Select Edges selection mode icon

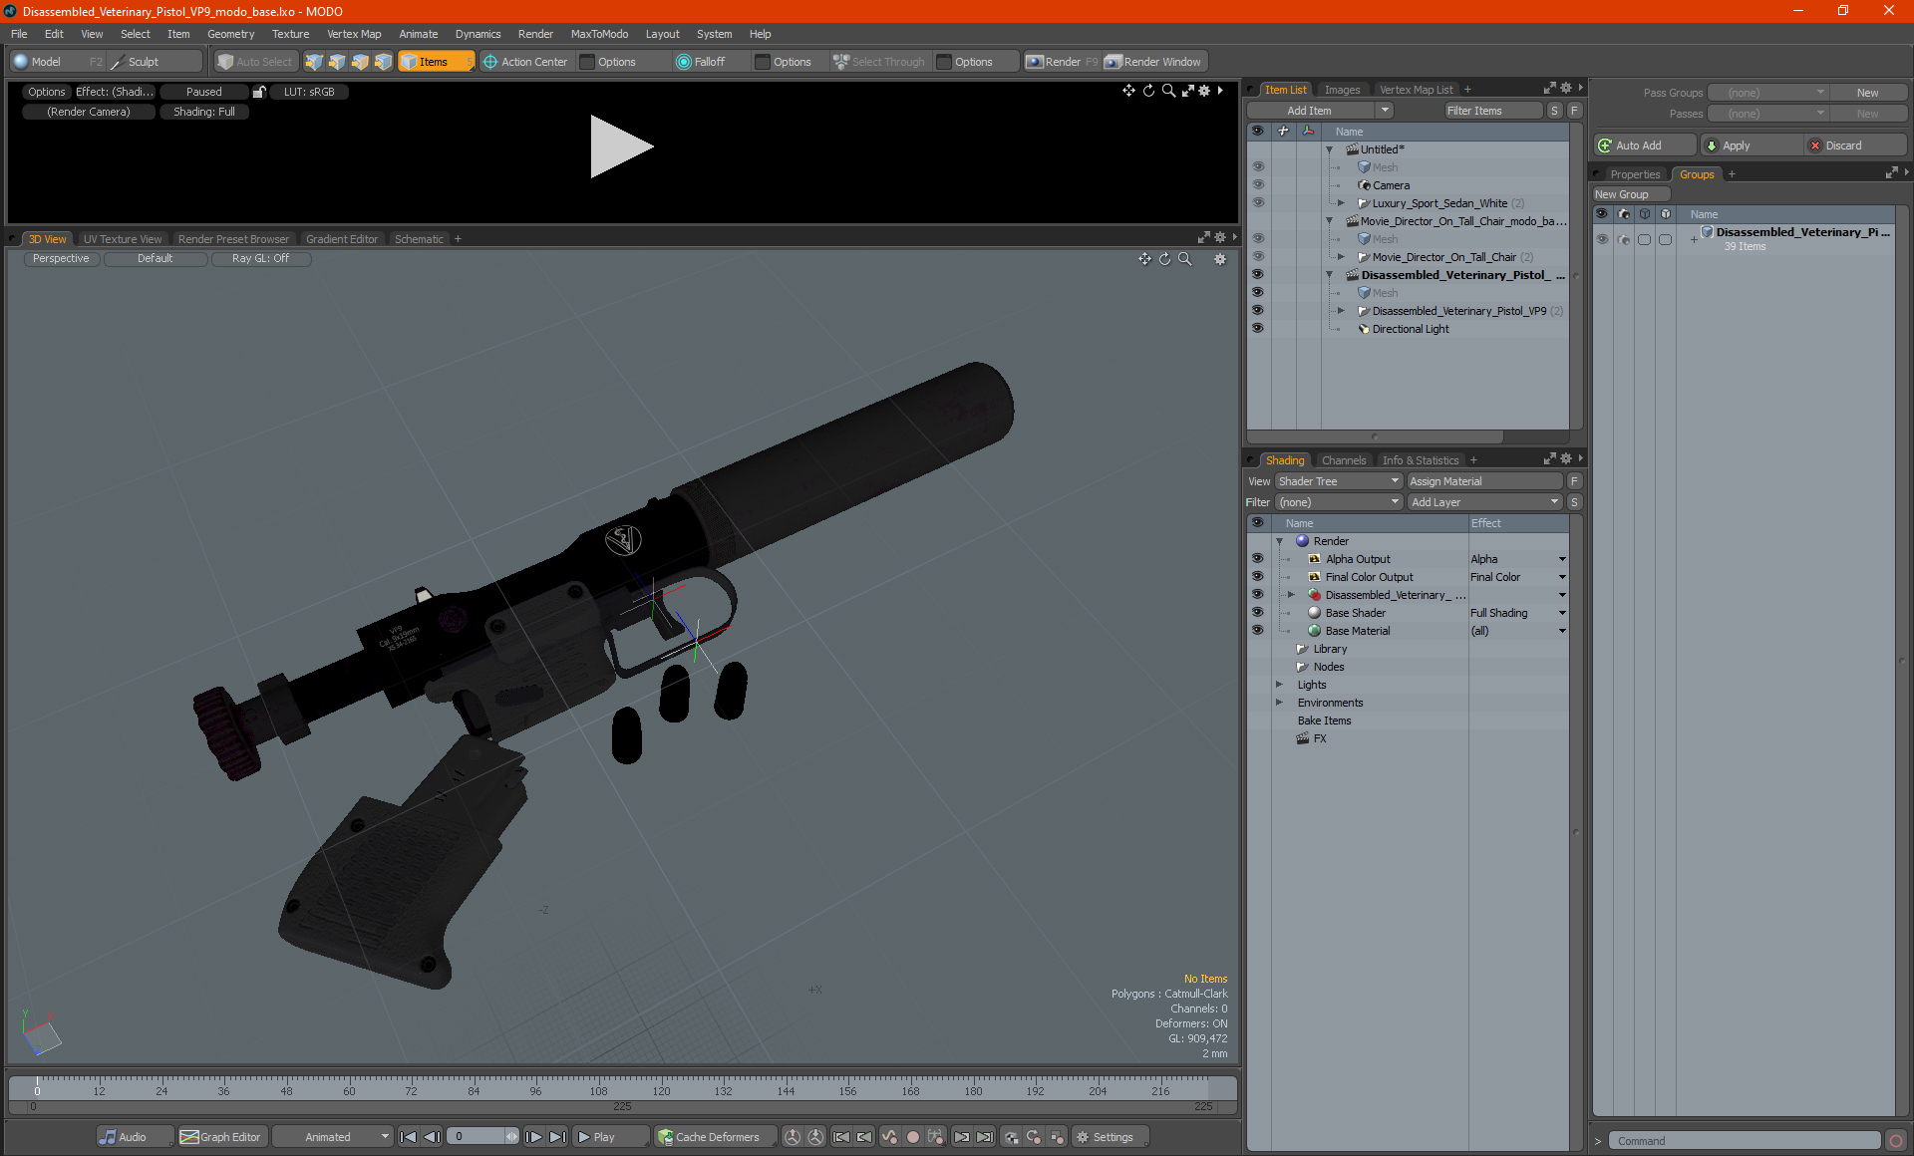(337, 62)
